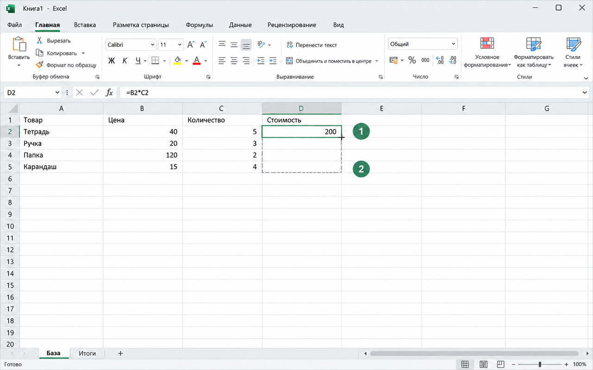Viewport: 593px width, 370px height.
Task: Open Conditional Formatting (Условное форматирование)
Action: 487,53
